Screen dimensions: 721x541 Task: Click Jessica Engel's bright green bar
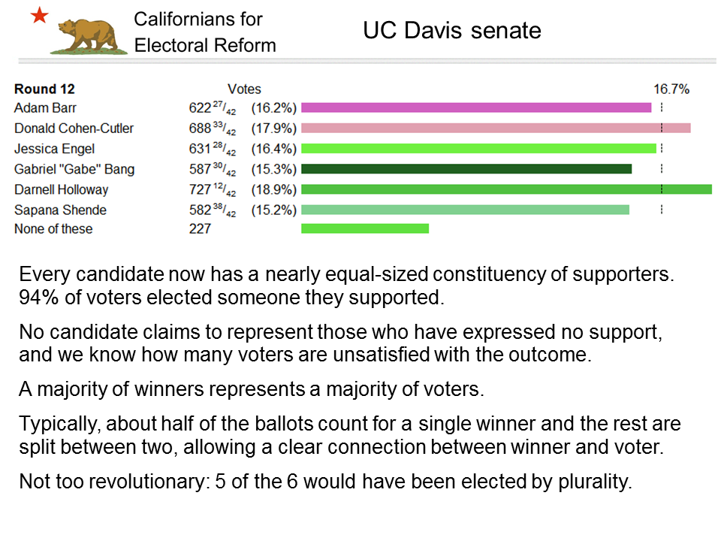tap(478, 148)
